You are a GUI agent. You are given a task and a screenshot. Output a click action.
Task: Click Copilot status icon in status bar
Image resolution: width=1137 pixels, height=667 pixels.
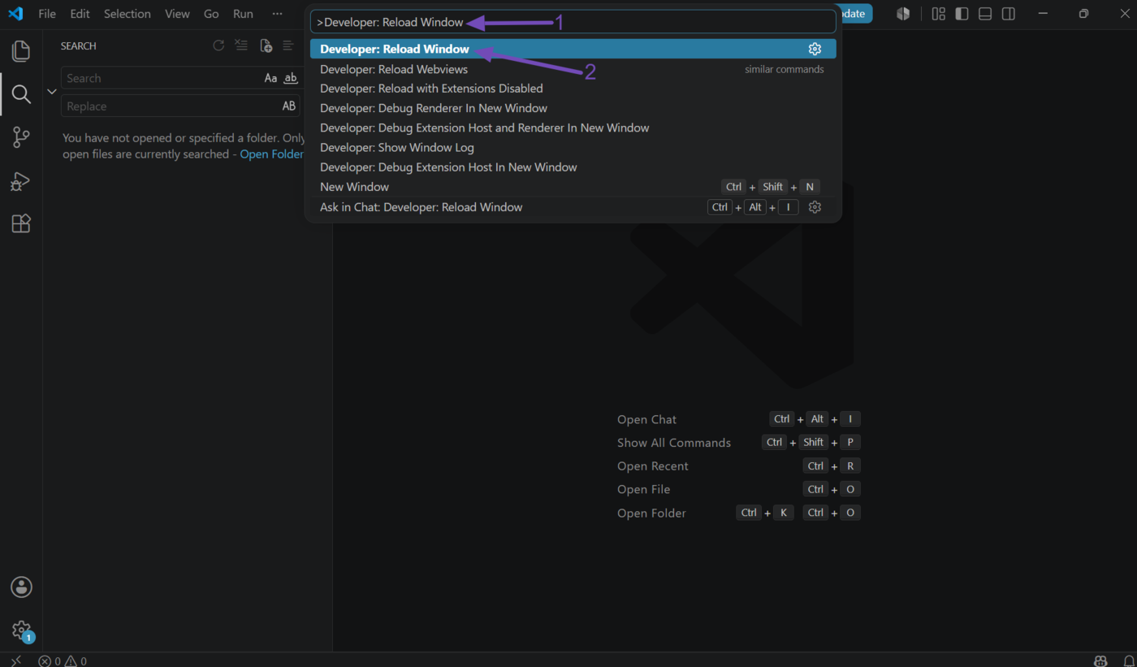(1100, 661)
